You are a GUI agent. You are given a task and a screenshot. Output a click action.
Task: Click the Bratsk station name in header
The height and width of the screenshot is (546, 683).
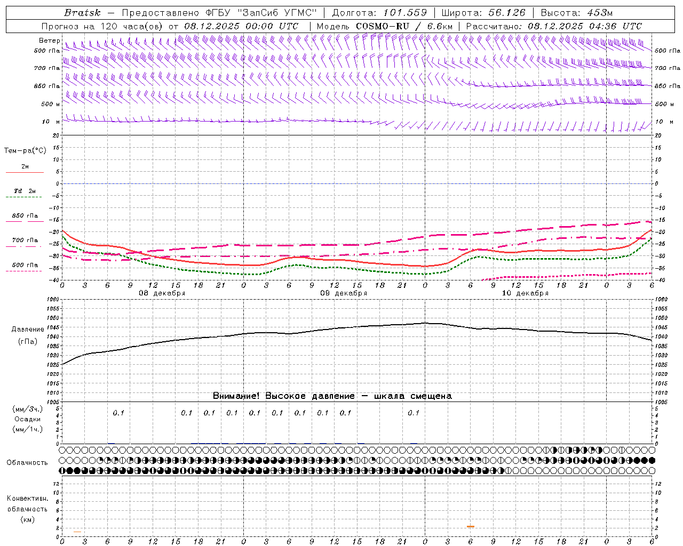82,13
